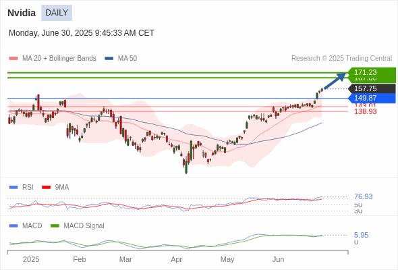Click the 9MA red legend swatch
This screenshot has height=270, width=398.
tap(46, 188)
